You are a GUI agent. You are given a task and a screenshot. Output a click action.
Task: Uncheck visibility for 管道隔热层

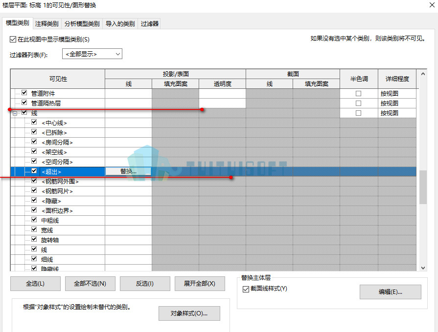point(24,103)
